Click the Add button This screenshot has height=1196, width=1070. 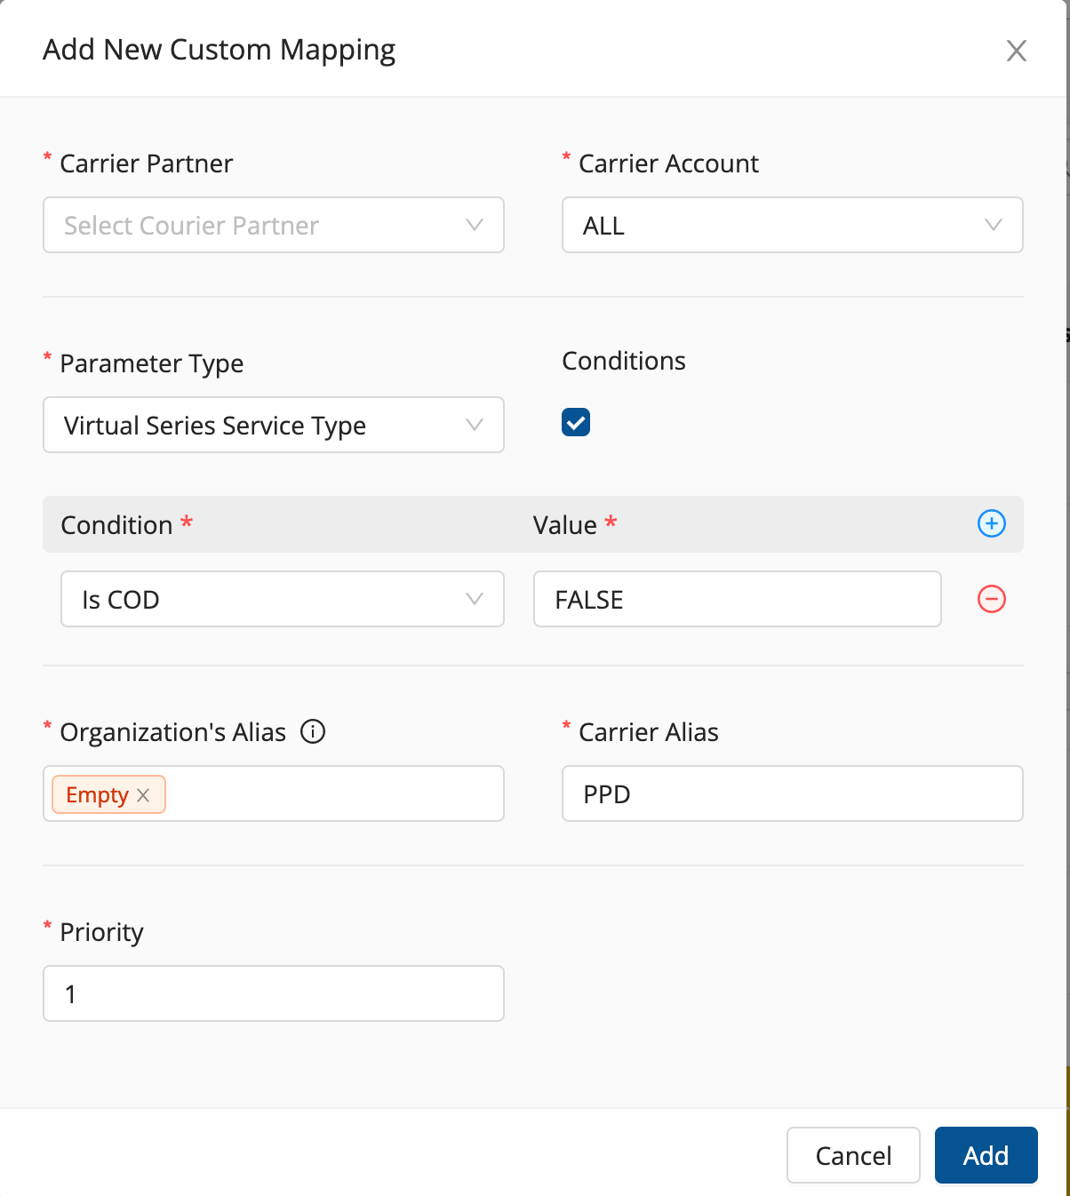(986, 1155)
